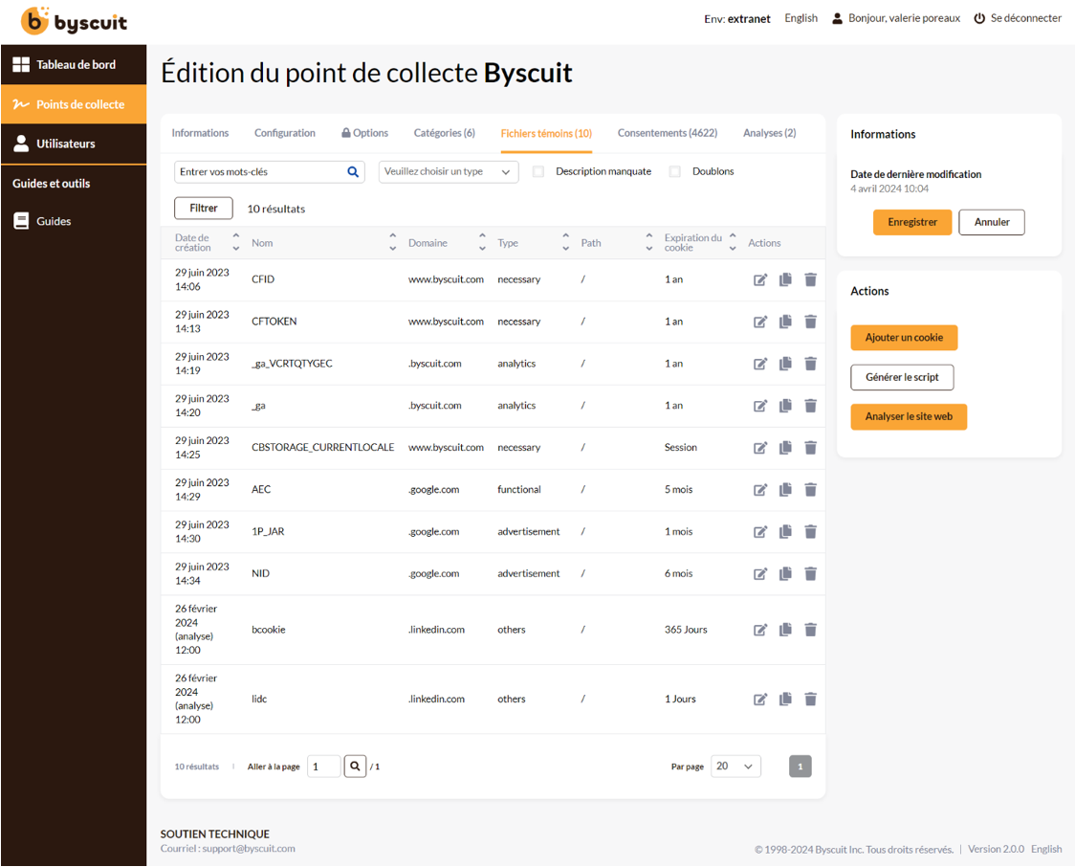
Task: Open the Catégories (6) tab
Action: tap(445, 133)
